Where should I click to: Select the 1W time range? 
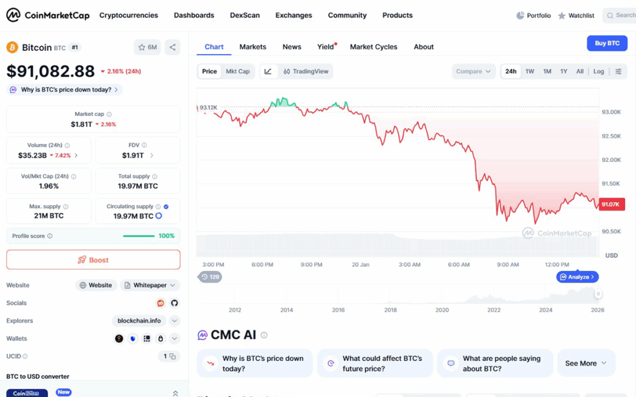pyautogui.click(x=530, y=71)
